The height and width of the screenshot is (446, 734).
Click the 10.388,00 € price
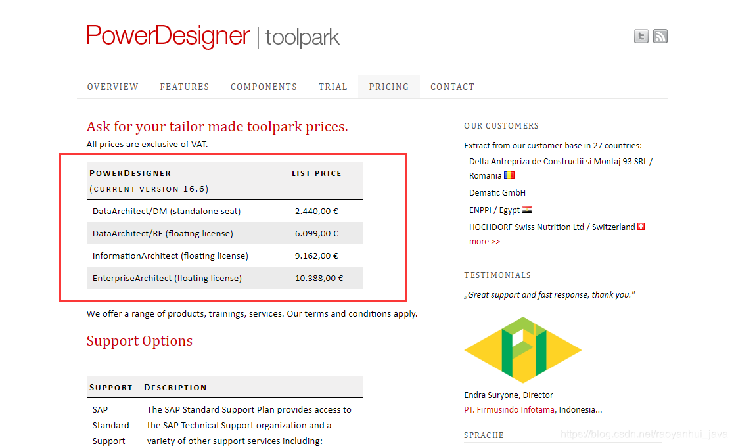(319, 278)
